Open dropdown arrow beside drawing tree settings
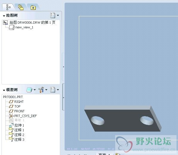This screenshot has height=155, width=178. (x=58, y=15)
